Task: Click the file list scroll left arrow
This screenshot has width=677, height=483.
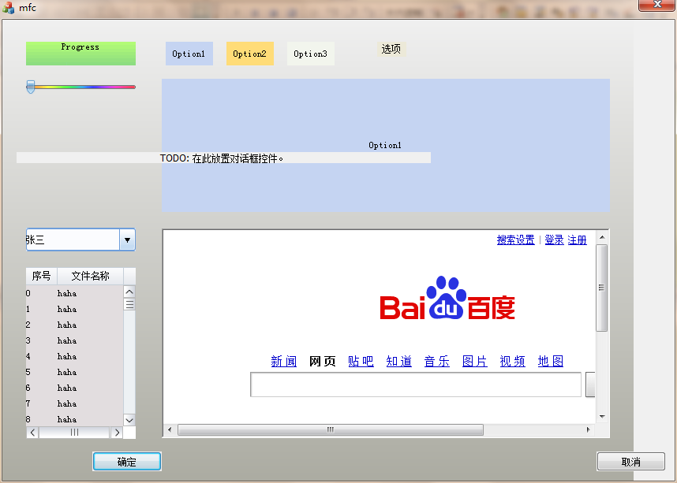Action: [32, 432]
